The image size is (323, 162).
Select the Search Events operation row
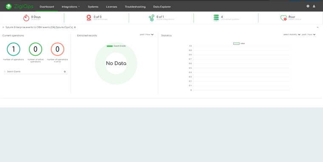tap(35, 71)
